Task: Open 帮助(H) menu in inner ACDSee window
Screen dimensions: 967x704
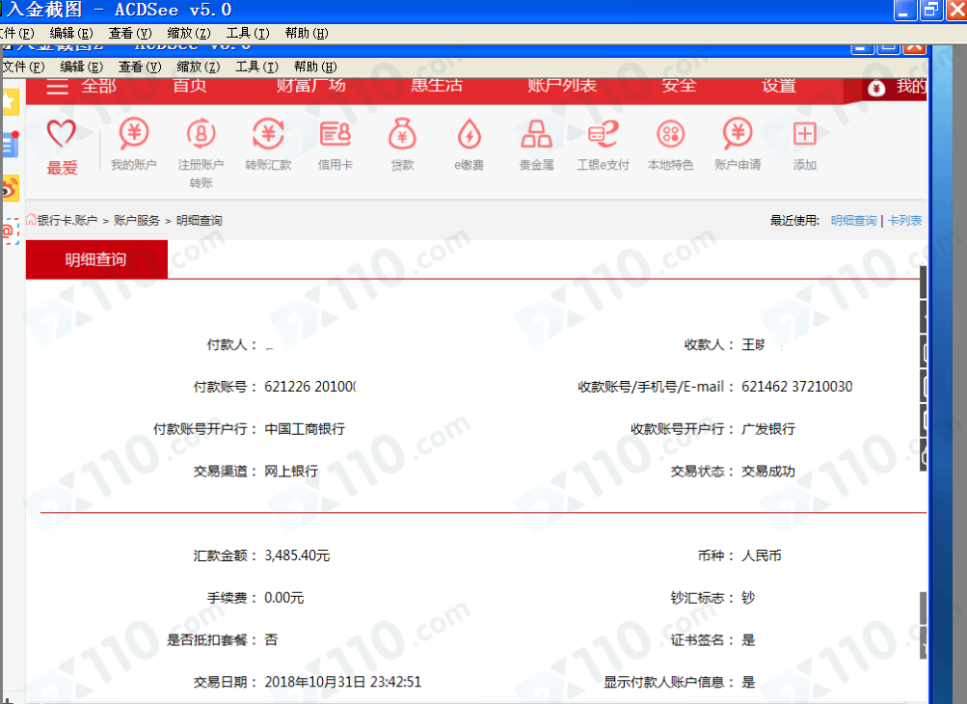Action: click(x=315, y=67)
